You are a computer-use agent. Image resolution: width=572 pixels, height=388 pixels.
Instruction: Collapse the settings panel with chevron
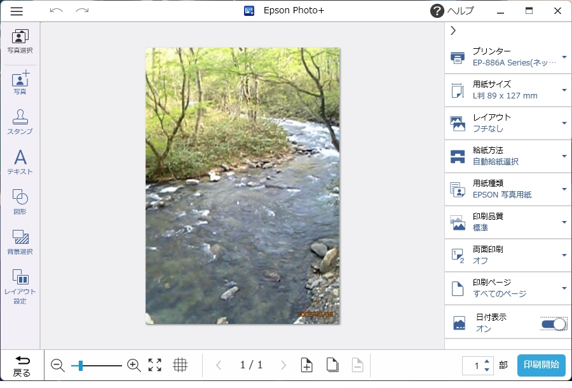(453, 30)
